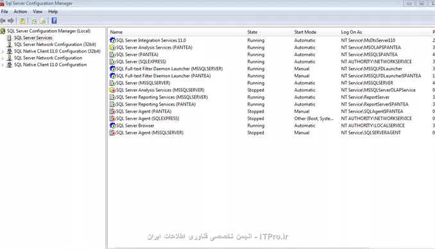
Task: Select SQL Server Integration Services 11.0 name
Action: pyautogui.click(x=151, y=40)
